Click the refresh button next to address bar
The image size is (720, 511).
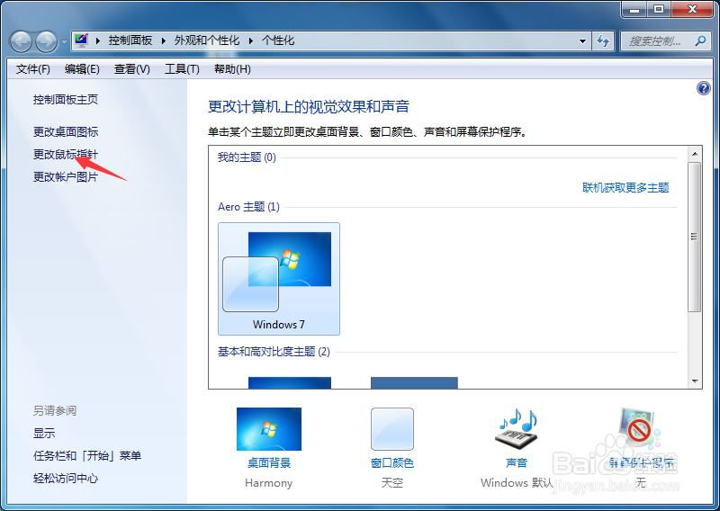pyautogui.click(x=603, y=40)
